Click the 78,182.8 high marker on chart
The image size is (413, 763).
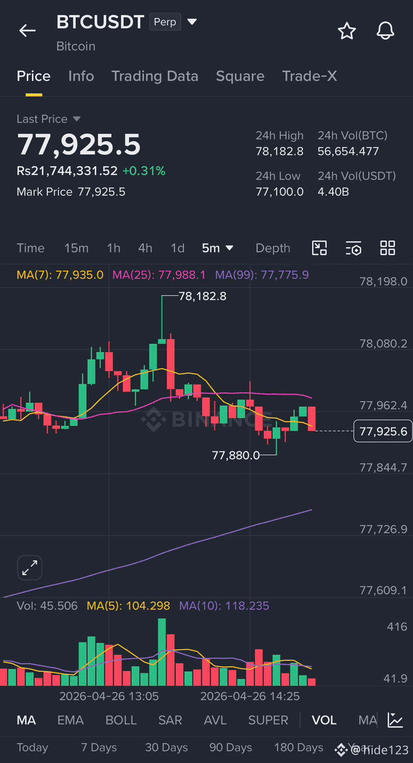pyautogui.click(x=202, y=296)
